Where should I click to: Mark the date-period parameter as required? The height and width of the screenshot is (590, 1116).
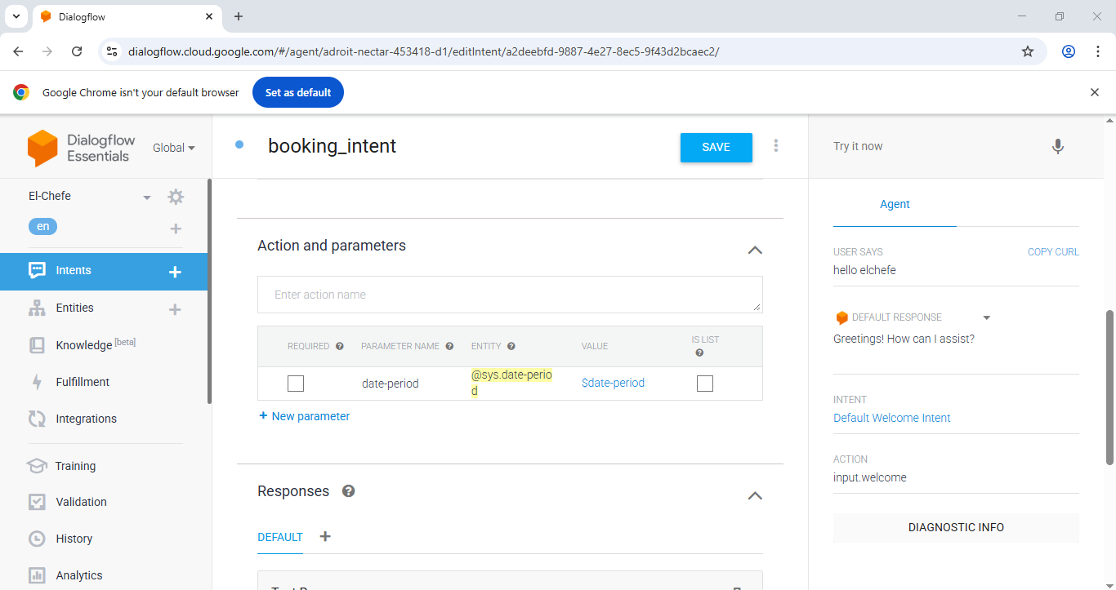tap(295, 383)
